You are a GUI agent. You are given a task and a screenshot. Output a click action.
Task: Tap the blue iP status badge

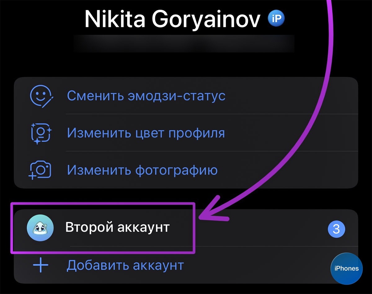276,19
